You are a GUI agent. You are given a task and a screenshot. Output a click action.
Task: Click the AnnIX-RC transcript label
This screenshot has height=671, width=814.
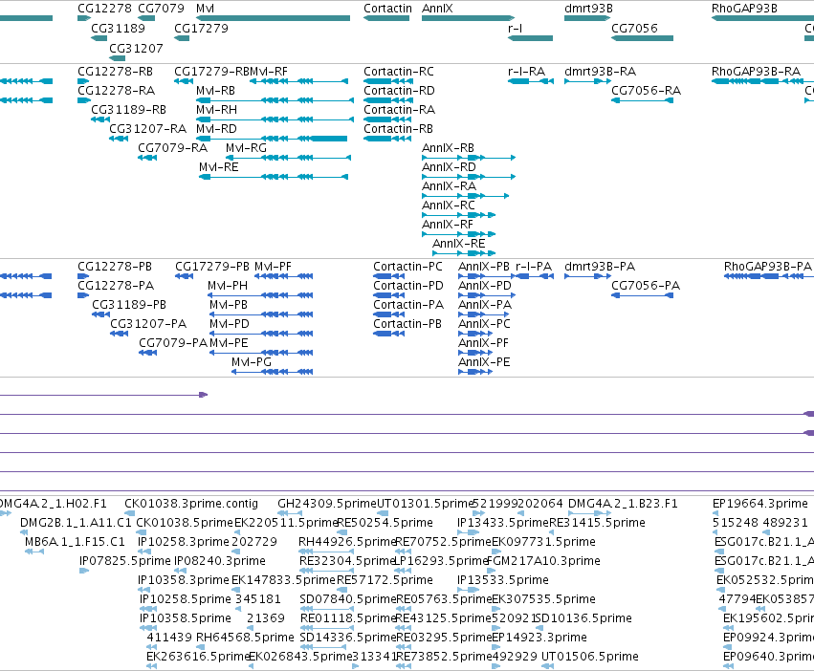[x=448, y=205]
